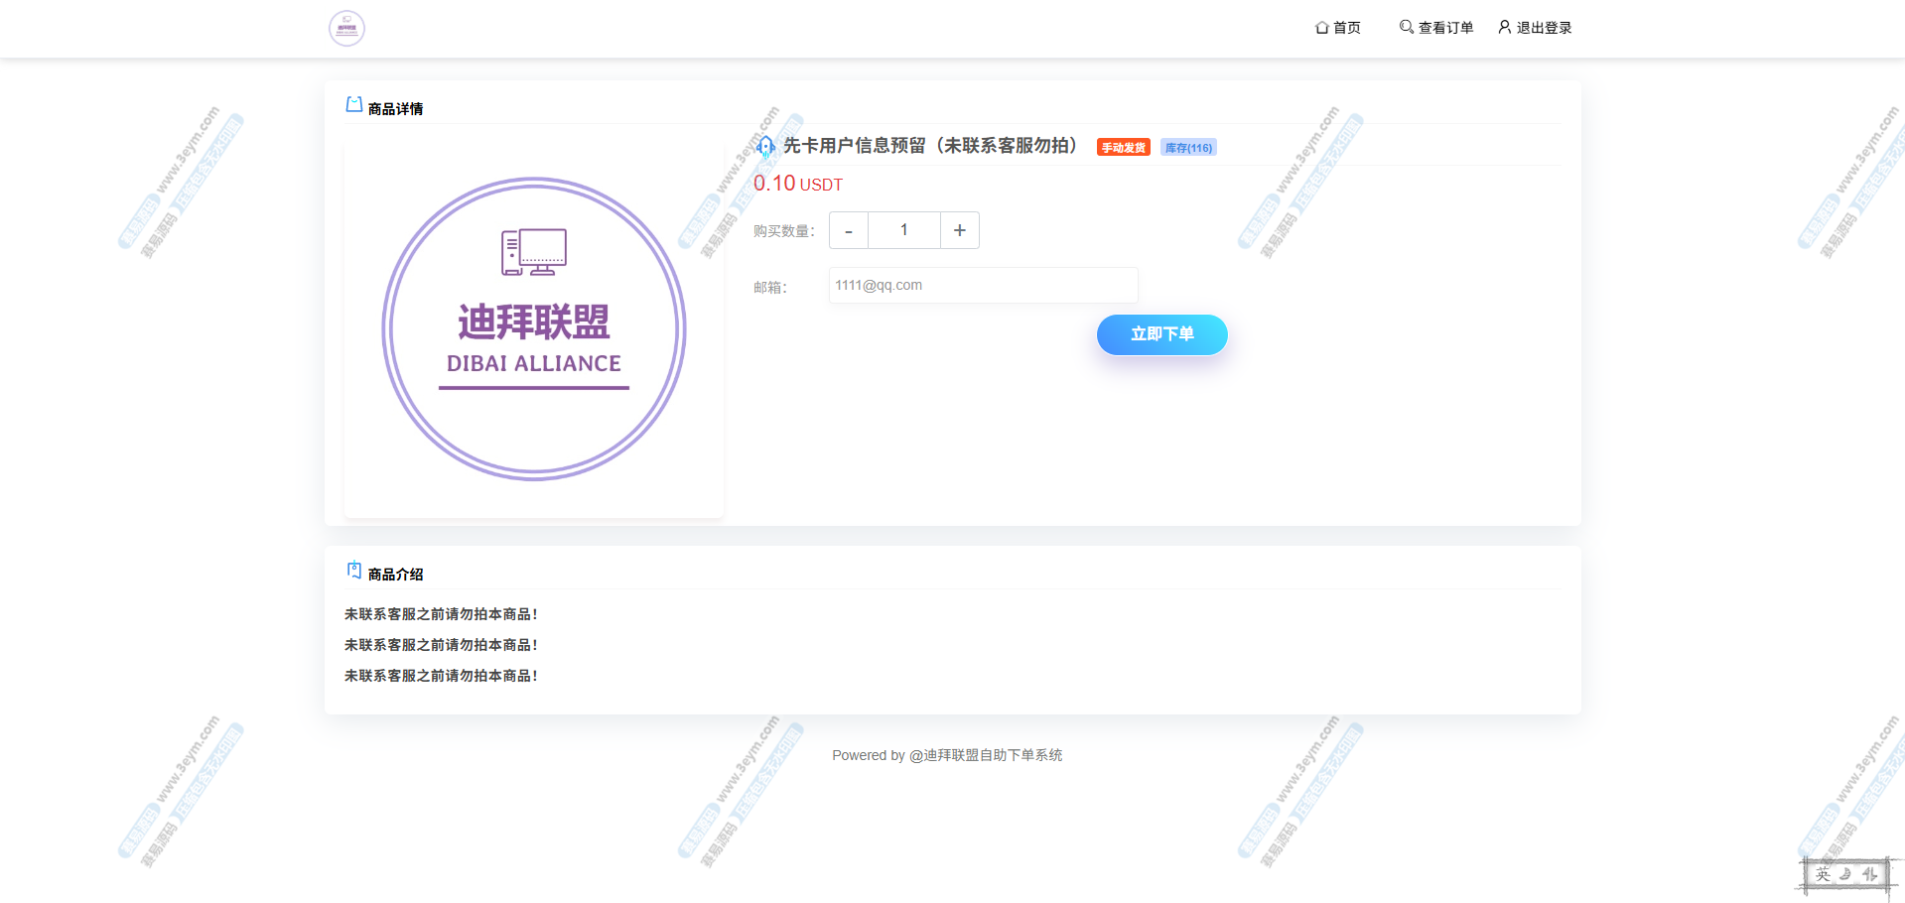Click the magnifier icon beside 查看订单

(x=1406, y=27)
